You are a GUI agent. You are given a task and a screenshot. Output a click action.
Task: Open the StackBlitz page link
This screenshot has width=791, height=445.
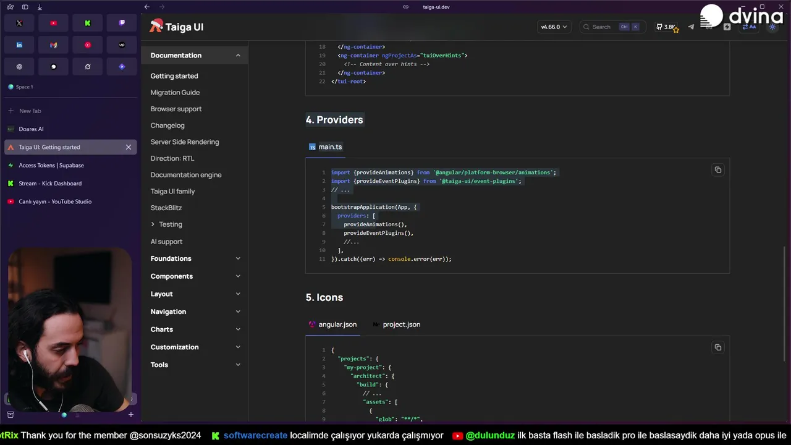click(x=166, y=208)
